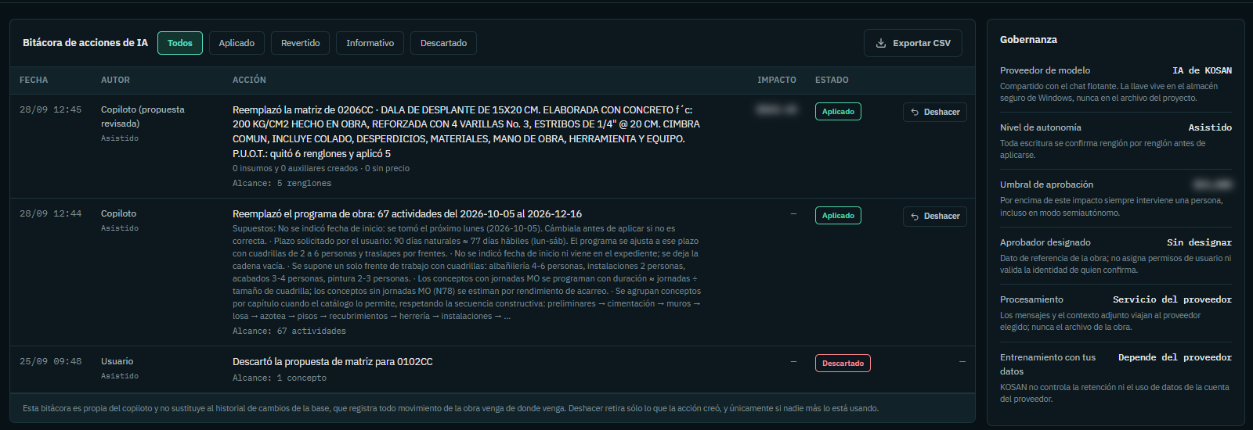Click the Exportar CSV button

coord(913,43)
